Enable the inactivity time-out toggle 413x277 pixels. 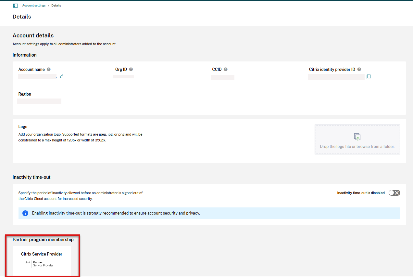coord(394,193)
